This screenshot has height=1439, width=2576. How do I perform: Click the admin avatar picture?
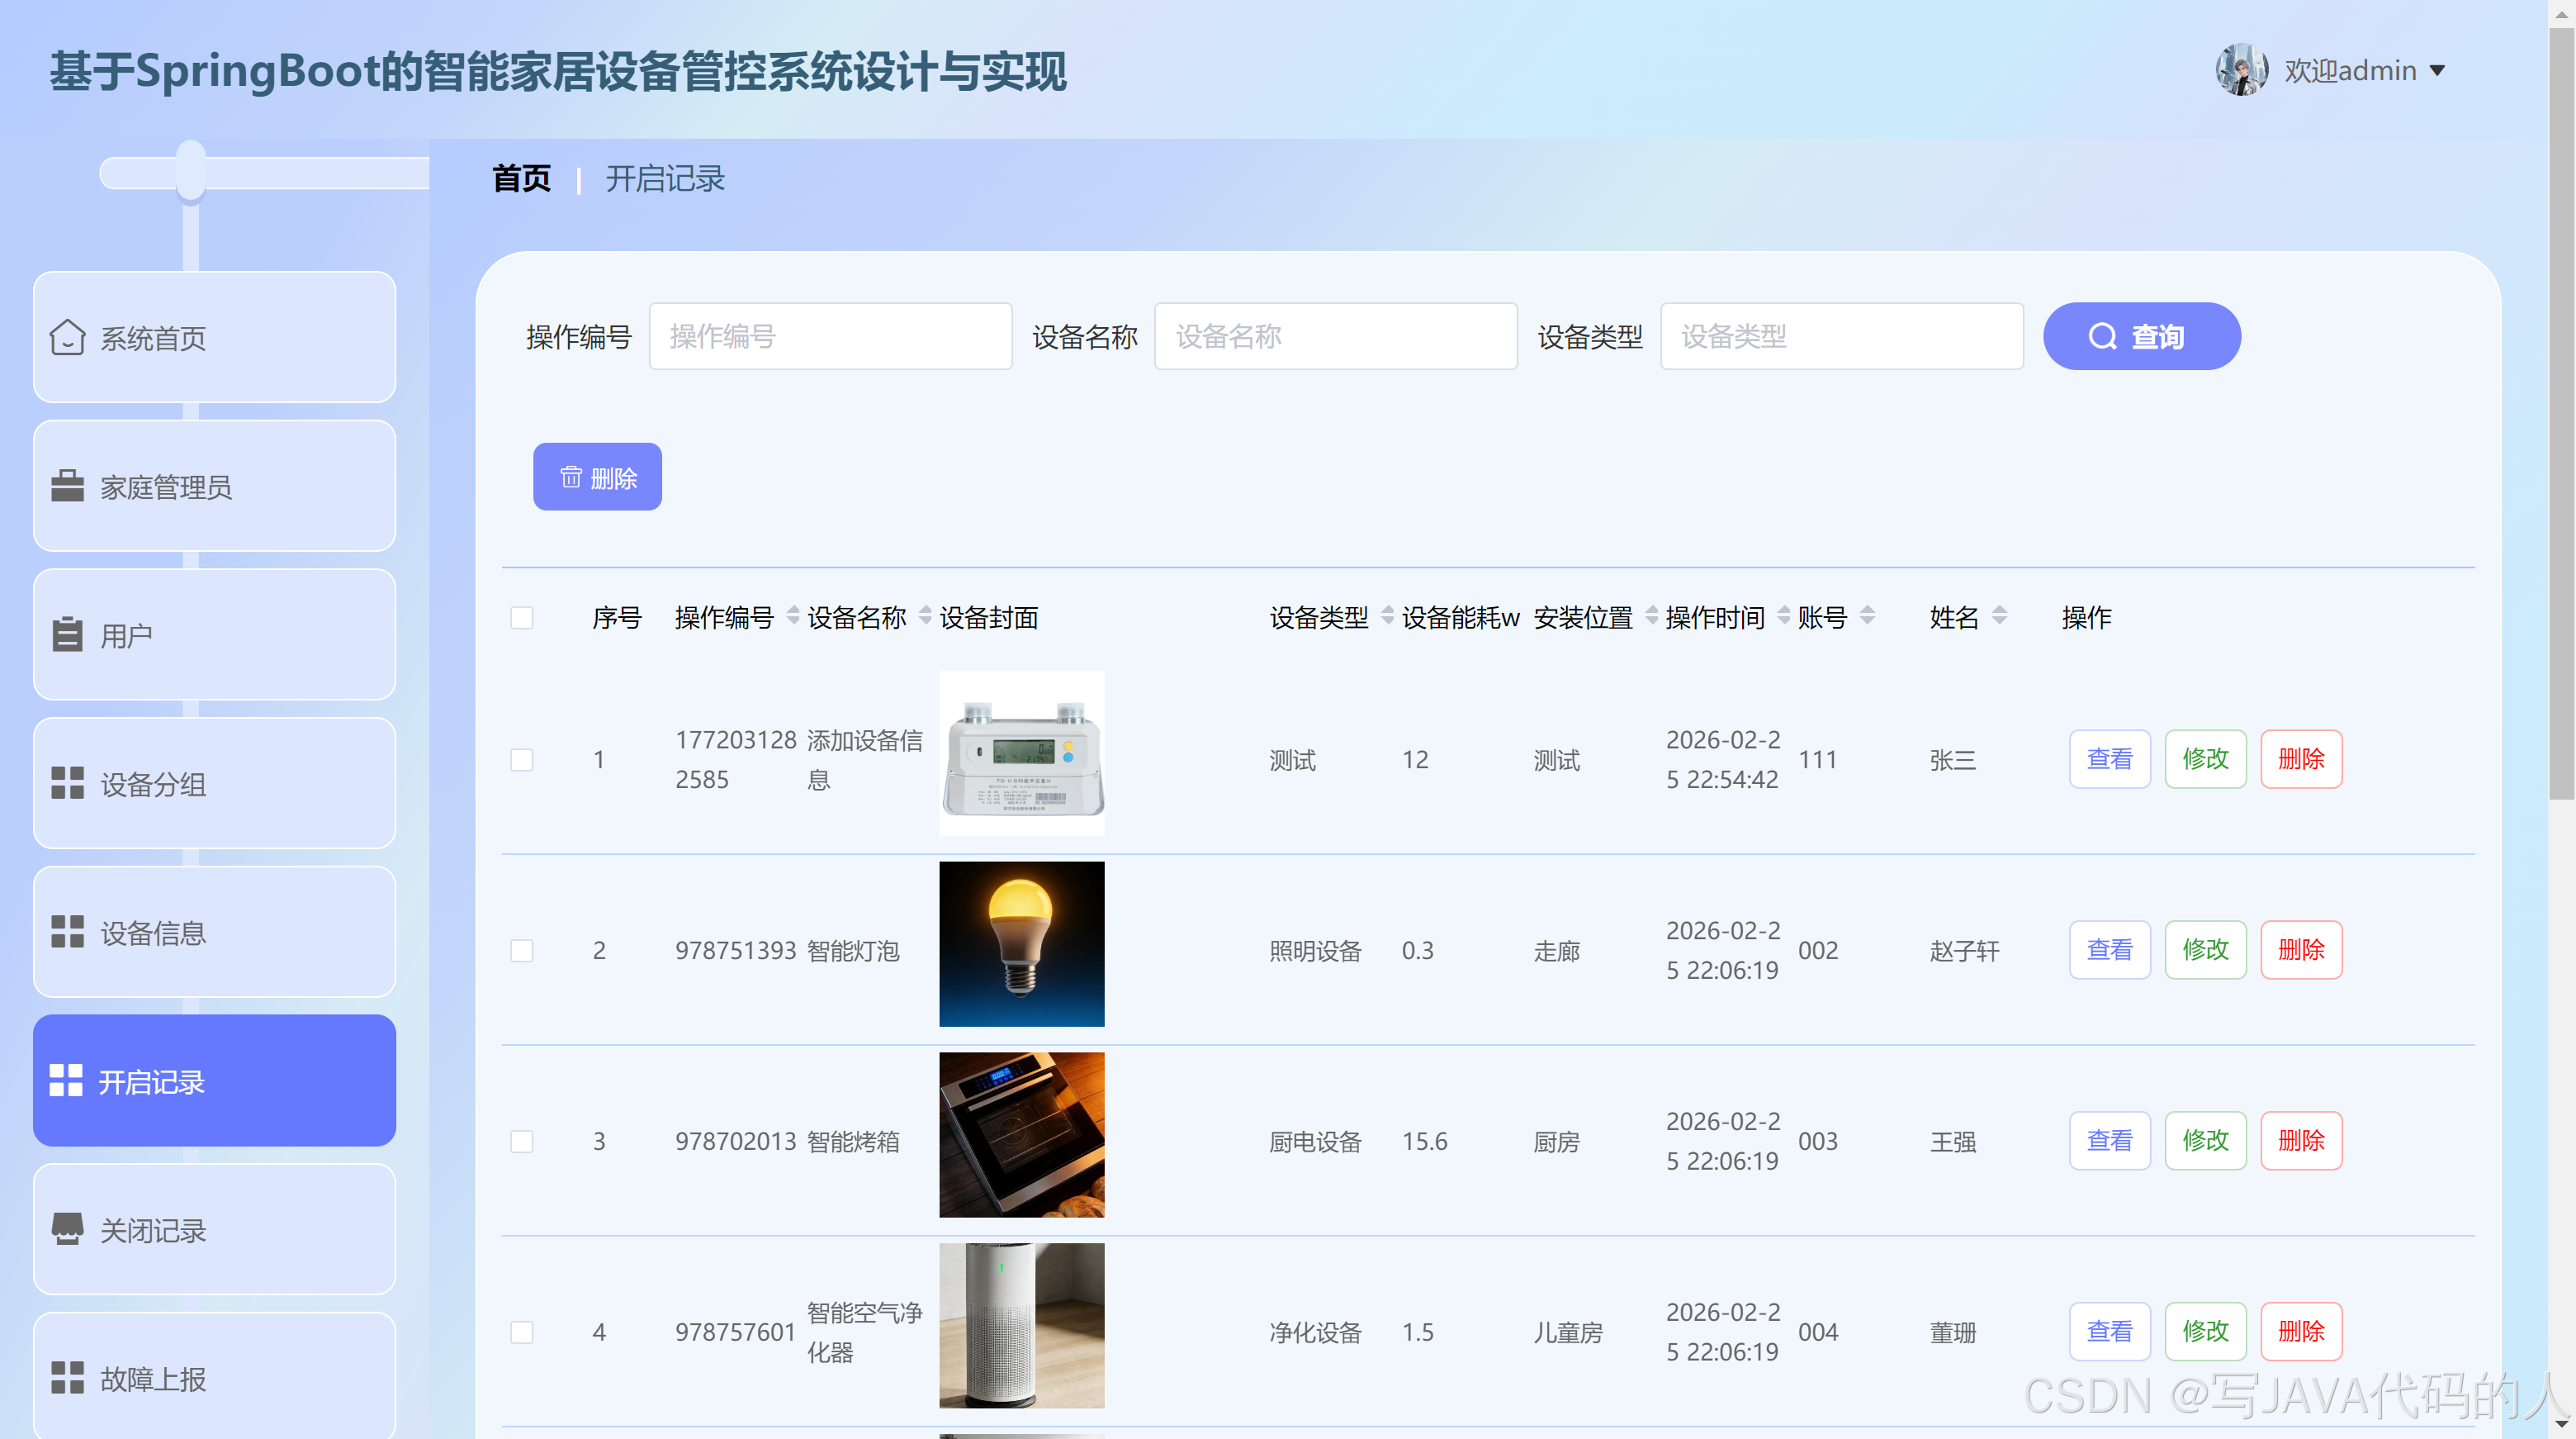coord(2241,70)
